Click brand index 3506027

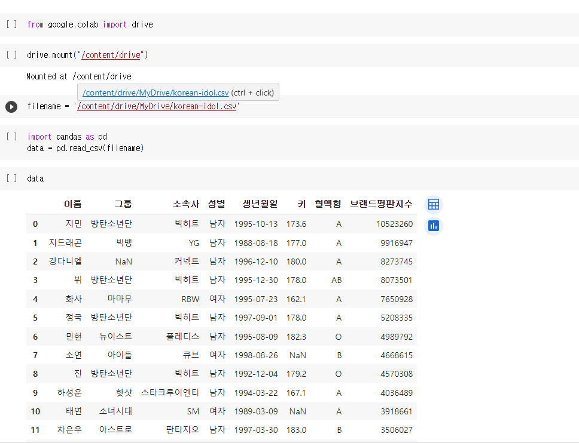(x=397, y=430)
